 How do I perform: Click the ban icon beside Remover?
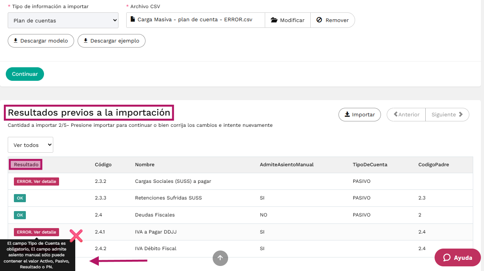319,20
